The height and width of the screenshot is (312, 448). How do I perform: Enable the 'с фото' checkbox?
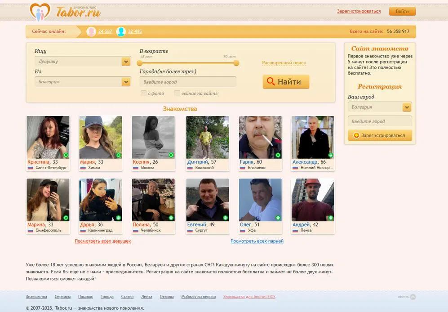tap(144, 94)
